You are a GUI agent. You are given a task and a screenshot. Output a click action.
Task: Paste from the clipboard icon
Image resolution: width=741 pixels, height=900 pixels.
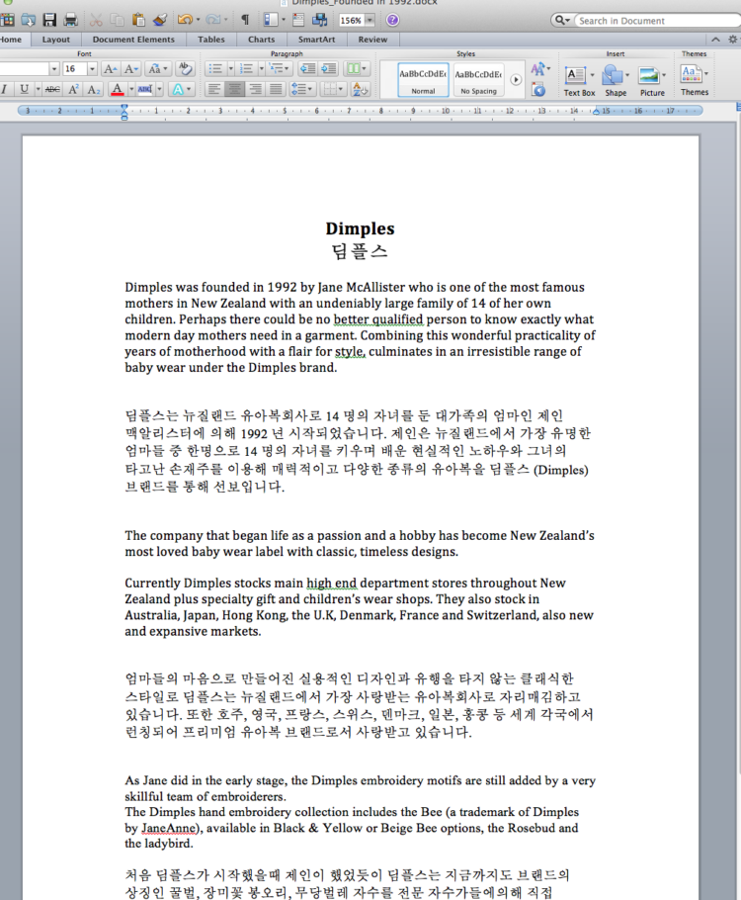pyautogui.click(x=138, y=20)
